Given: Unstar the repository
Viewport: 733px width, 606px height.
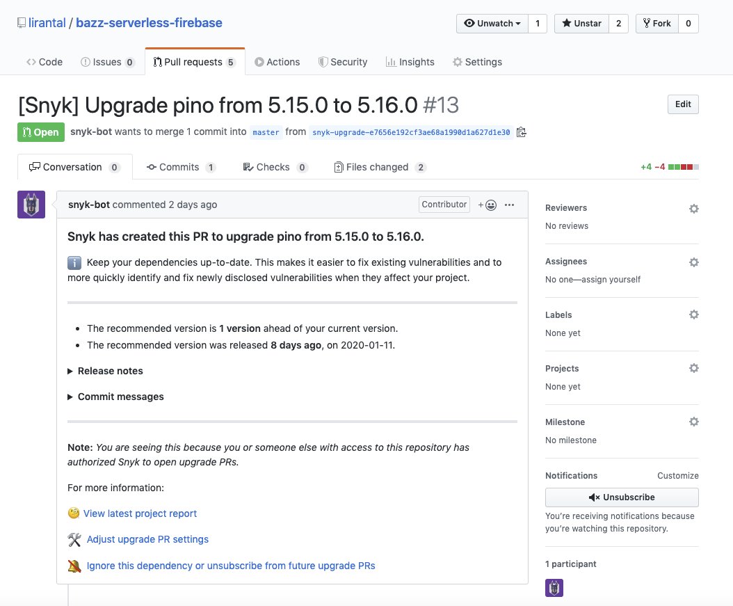Looking at the screenshot, I should tap(581, 24).
